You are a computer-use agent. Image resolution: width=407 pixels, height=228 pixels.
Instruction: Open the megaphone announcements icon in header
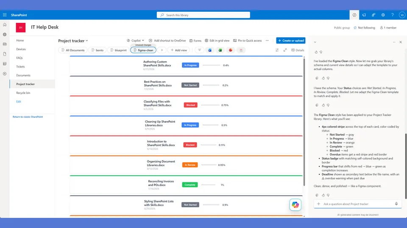point(364,15)
